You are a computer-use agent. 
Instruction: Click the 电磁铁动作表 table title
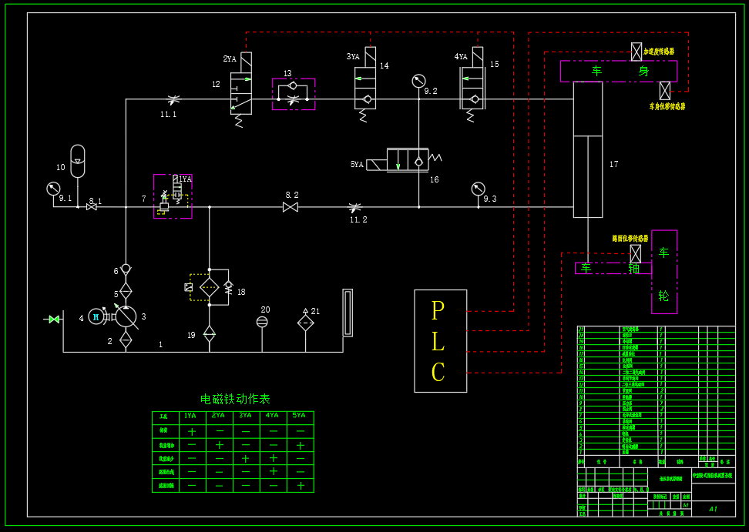point(235,399)
